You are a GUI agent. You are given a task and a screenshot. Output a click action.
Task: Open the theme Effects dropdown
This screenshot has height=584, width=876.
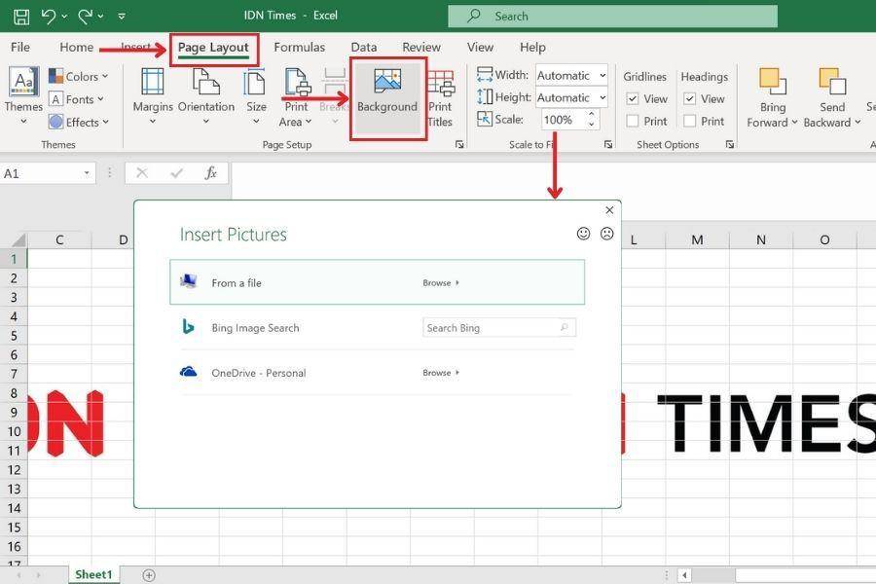pos(78,122)
